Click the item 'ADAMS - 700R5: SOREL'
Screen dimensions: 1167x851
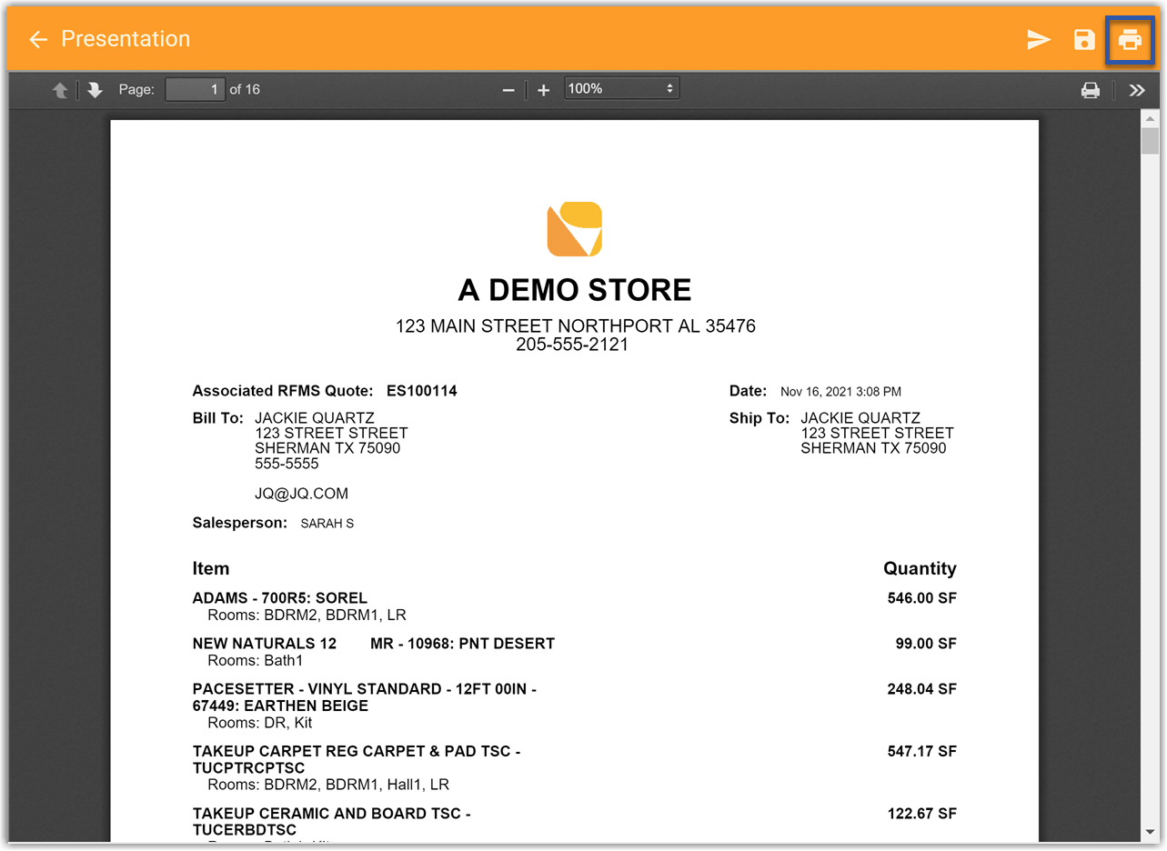[x=280, y=598]
